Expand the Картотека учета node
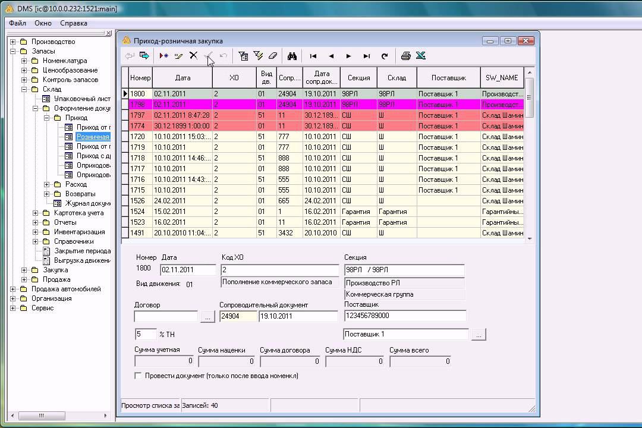The image size is (642, 428). 36,213
